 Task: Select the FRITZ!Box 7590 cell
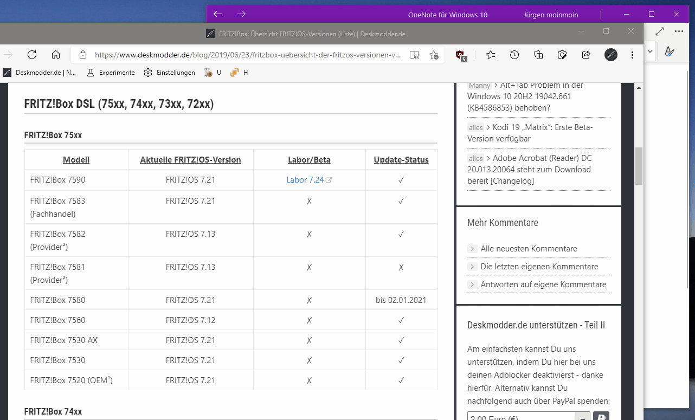coord(76,180)
